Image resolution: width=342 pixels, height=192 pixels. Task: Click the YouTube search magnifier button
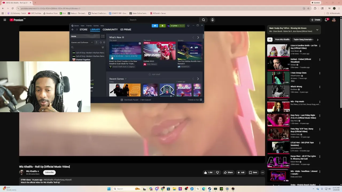click(203, 20)
